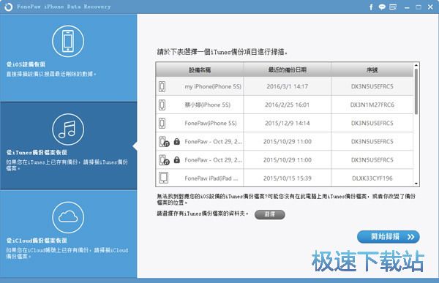Select my iPhone(iPhone 5S) backup entry

coord(285,86)
